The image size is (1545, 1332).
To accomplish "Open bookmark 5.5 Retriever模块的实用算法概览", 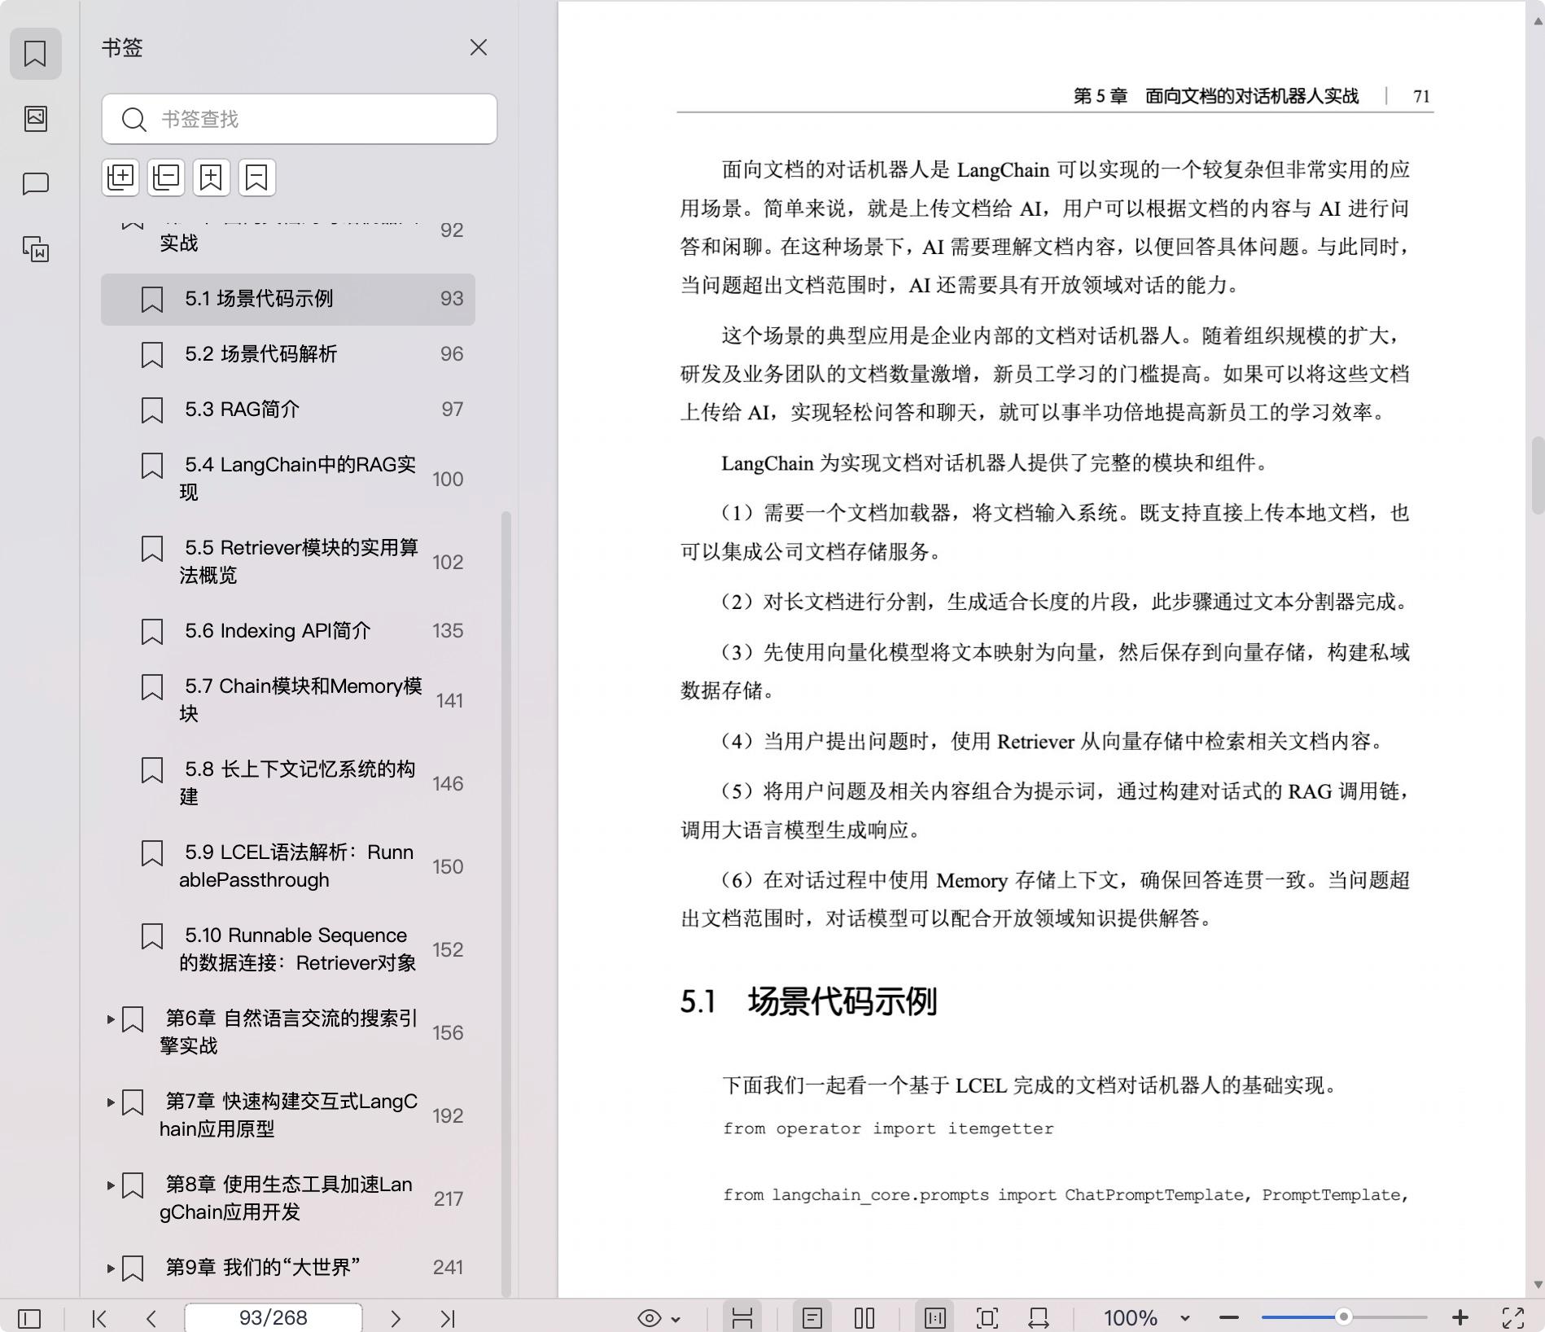I will (x=288, y=562).
